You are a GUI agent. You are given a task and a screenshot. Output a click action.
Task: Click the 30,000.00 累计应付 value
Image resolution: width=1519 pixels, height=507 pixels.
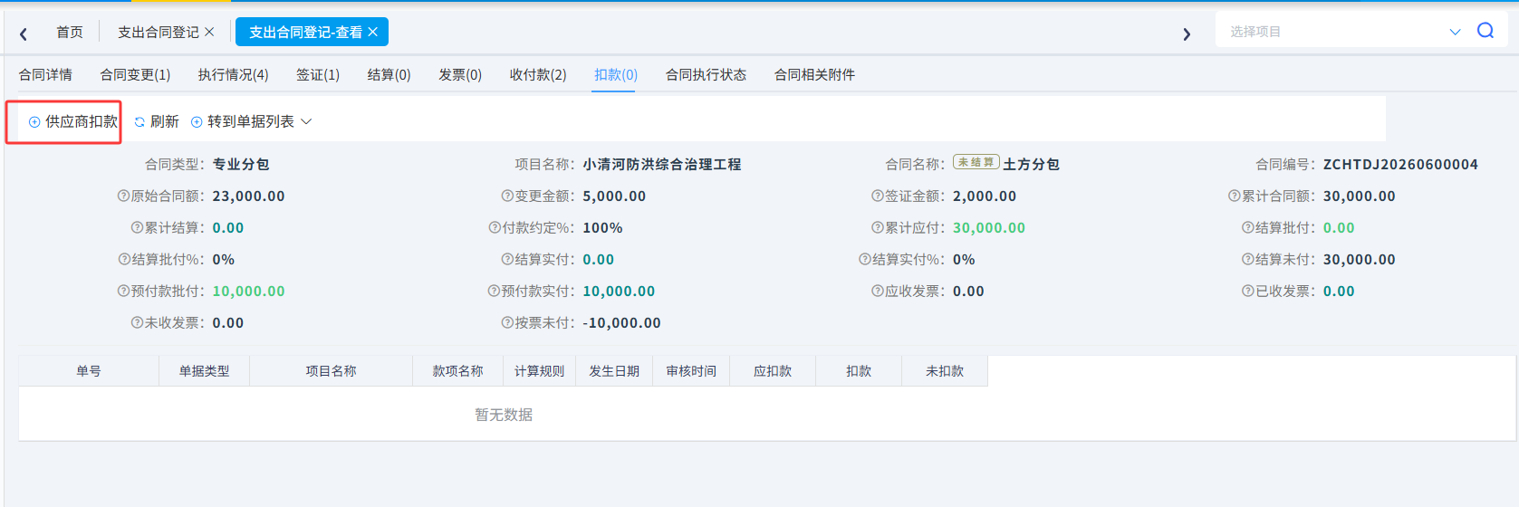(x=989, y=228)
